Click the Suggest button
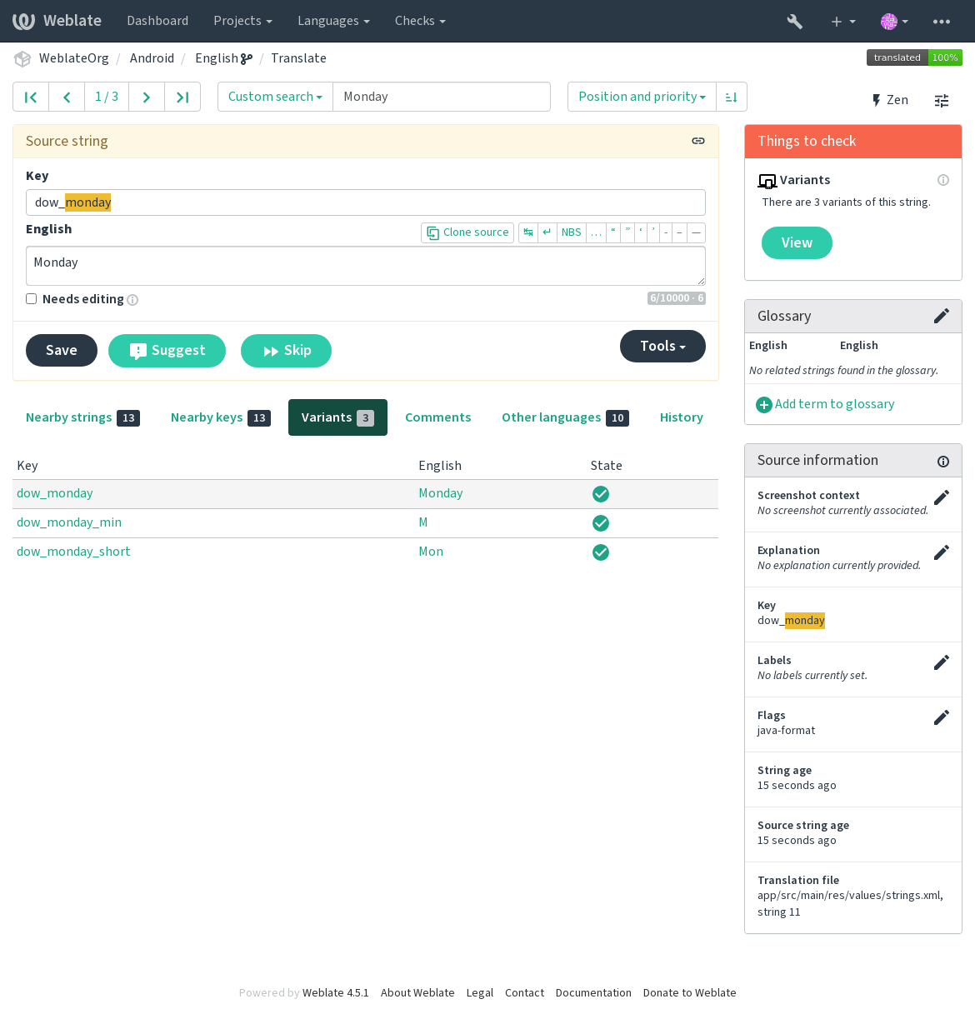This screenshot has width=975, height=1024. point(167,351)
